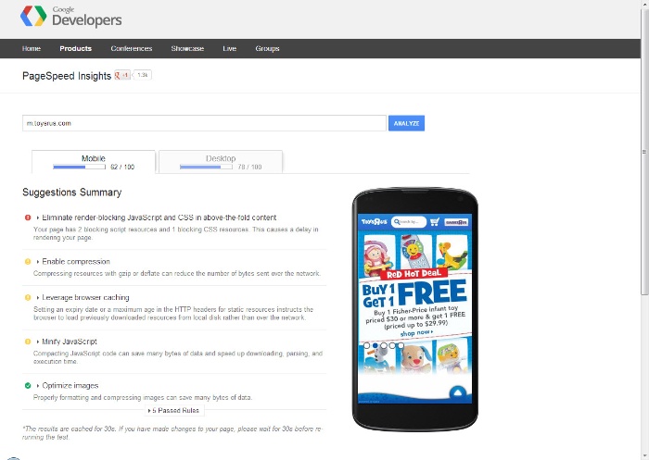Click the Mobile score progress bar
649x460 pixels.
tap(79, 167)
